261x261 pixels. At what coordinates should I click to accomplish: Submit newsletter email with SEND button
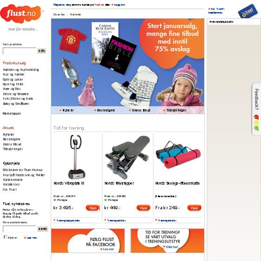click(x=42, y=229)
